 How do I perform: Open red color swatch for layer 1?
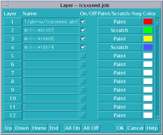(148, 22)
